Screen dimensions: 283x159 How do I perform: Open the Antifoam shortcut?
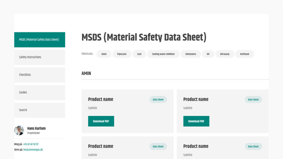click(x=245, y=54)
